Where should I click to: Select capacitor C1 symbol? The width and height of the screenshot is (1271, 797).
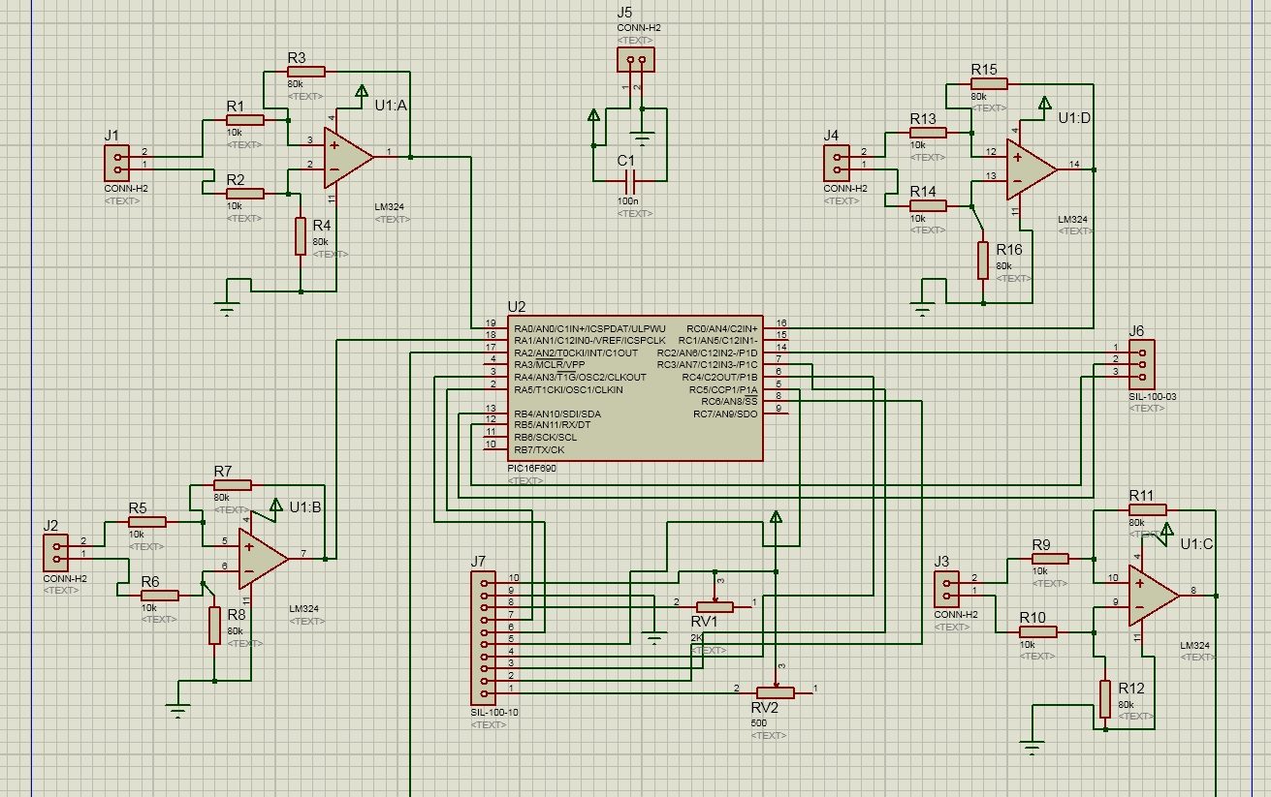click(x=630, y=180)
